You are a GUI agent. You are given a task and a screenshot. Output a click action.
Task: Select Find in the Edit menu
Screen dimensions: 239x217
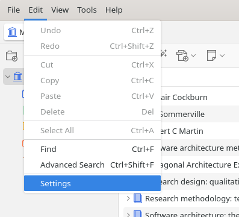coord(92,149)
